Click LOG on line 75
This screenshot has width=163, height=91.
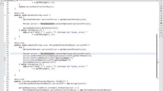[25, 66]
